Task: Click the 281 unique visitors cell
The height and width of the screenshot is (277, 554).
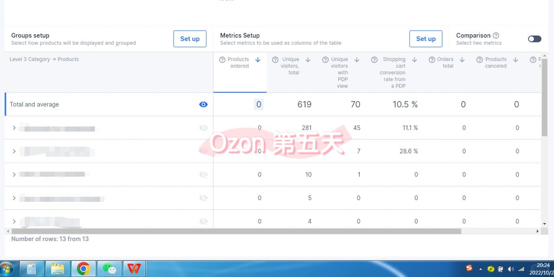Action: (x=306, y=128)
